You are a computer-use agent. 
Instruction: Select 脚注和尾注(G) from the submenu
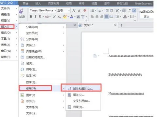pos(83,89)
